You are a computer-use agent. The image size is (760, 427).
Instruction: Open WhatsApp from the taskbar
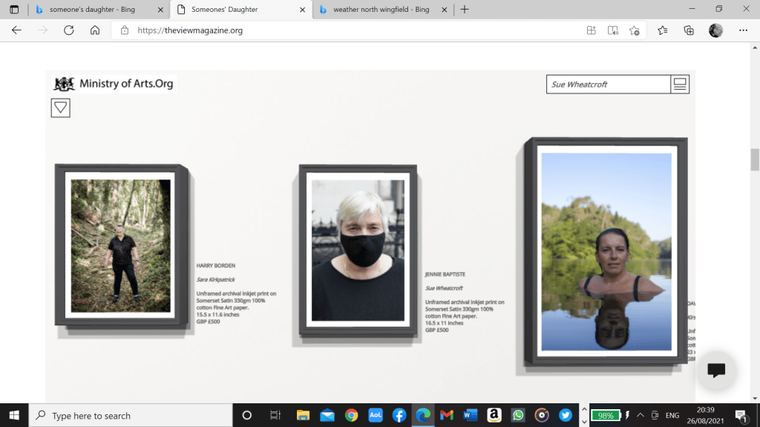point(517,415)
